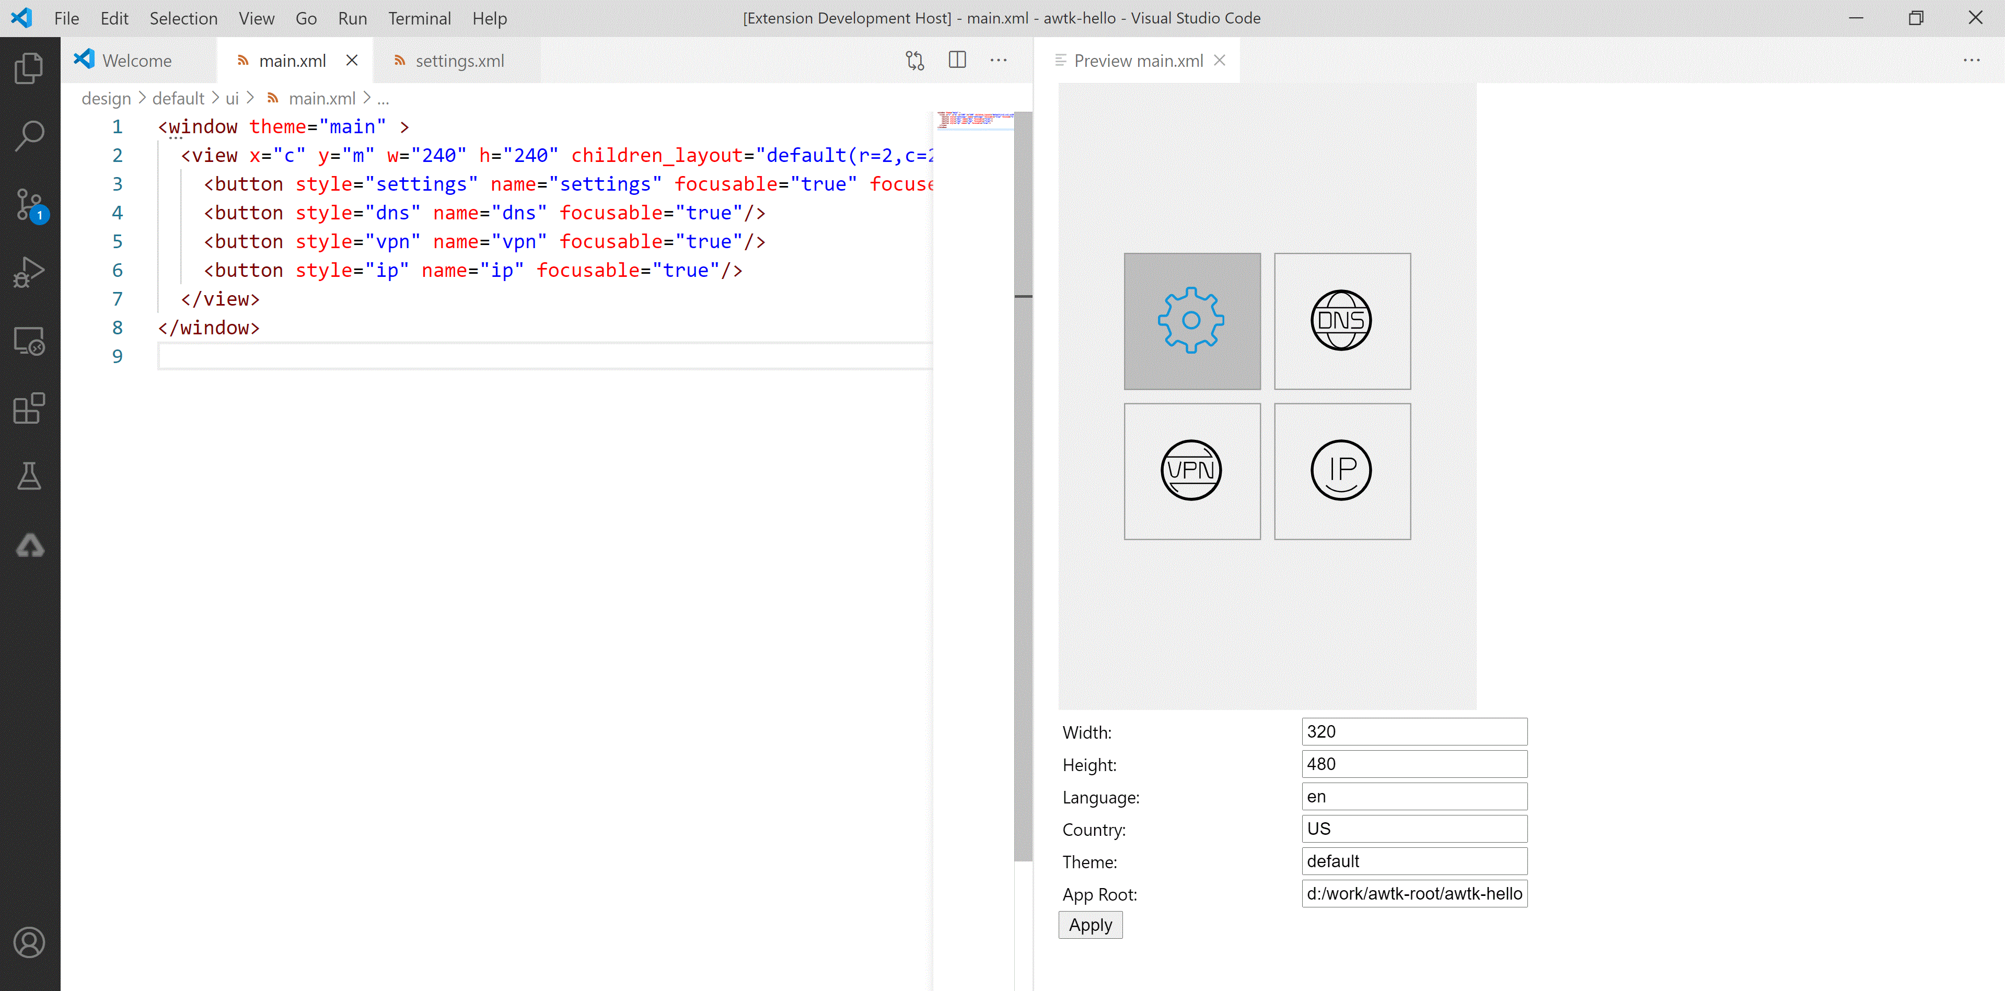Click the settings gear button in preview
The width and height of the screenshot is (2005, 991).
tap(1191, 320)
